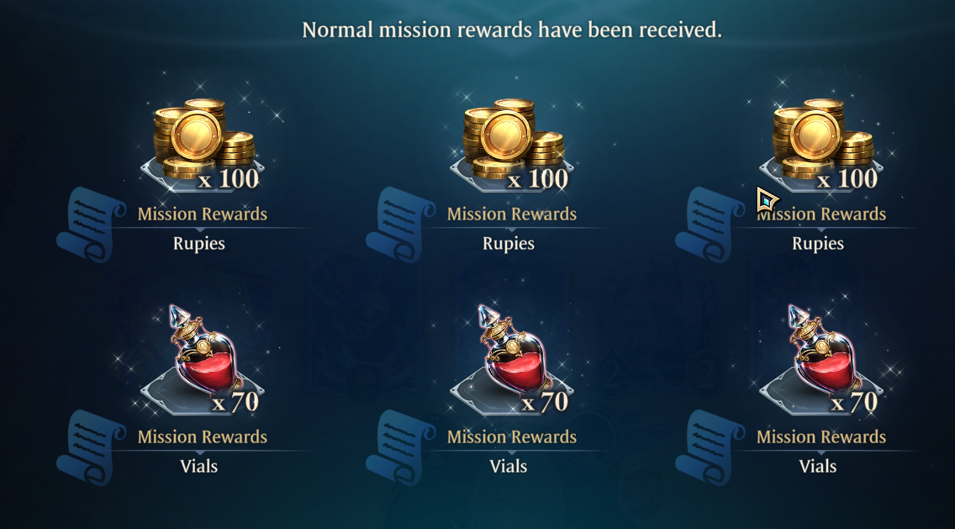Click Mission Rewards label under leftmost coins
The image size is (955, 529).
coord(203,214)
